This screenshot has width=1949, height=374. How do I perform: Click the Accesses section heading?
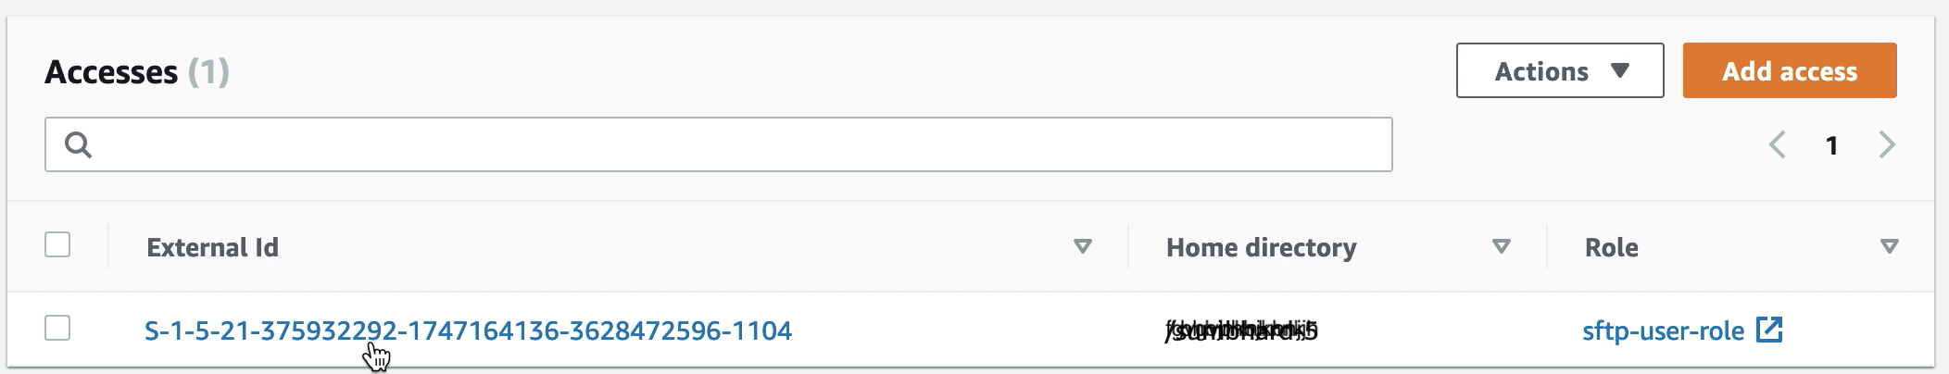111,71
